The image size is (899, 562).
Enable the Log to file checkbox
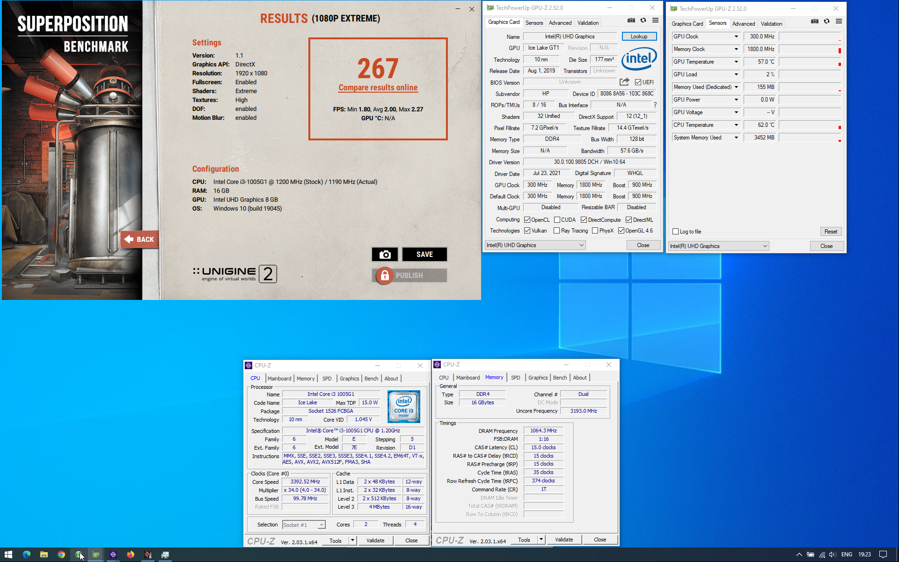(x=676, y=232)
